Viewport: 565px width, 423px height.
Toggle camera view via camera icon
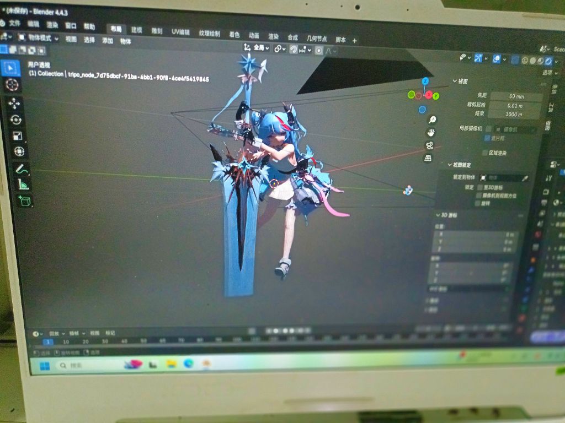pyautogui.click(x=429, y=145)
